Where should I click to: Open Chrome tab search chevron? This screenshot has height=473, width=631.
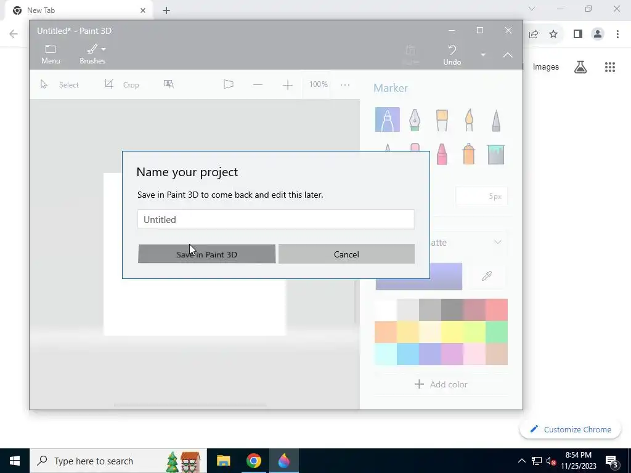(532, 9)
